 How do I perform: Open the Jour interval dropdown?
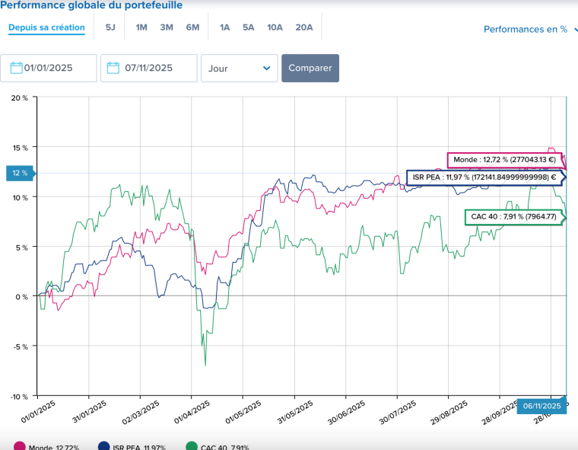[237, 68]
